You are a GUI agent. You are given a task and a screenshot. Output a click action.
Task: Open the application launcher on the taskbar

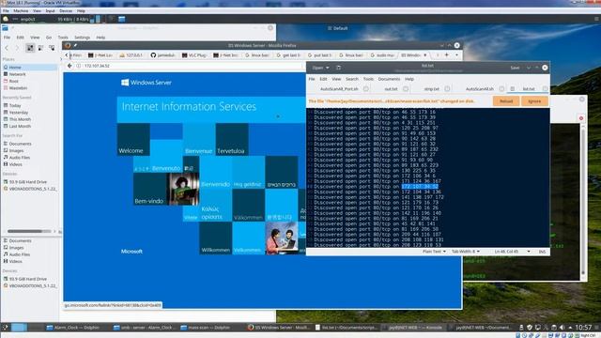coord(5,328)
